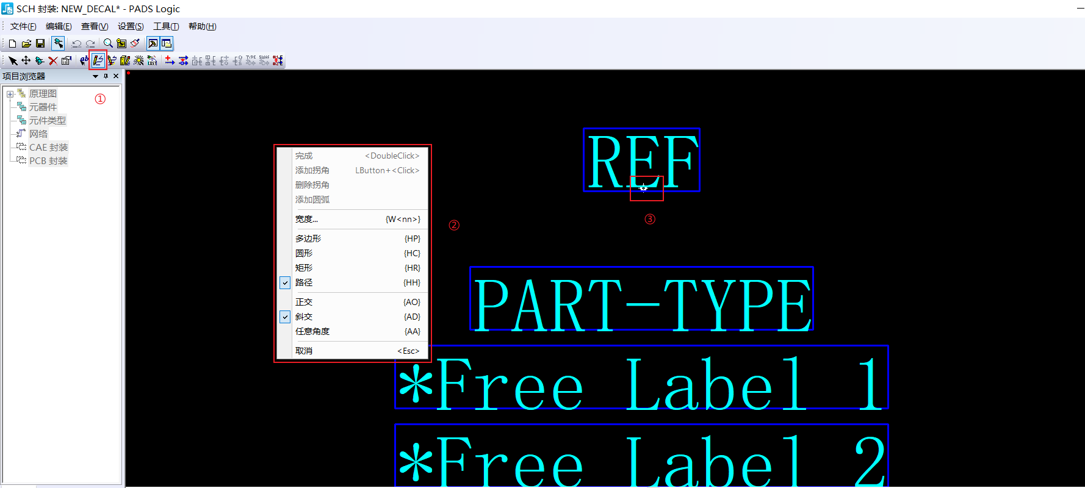Open the 设置(S) menu

[x=131, y=26]
